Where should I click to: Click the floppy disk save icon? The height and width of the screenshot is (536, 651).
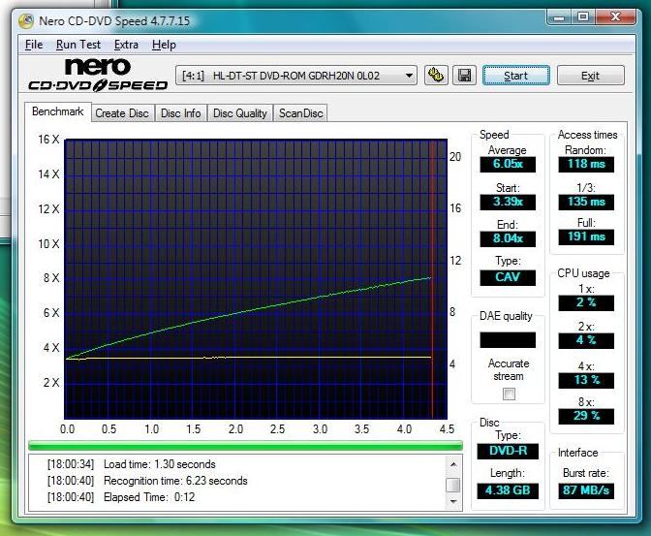click(x=464, y=76)
